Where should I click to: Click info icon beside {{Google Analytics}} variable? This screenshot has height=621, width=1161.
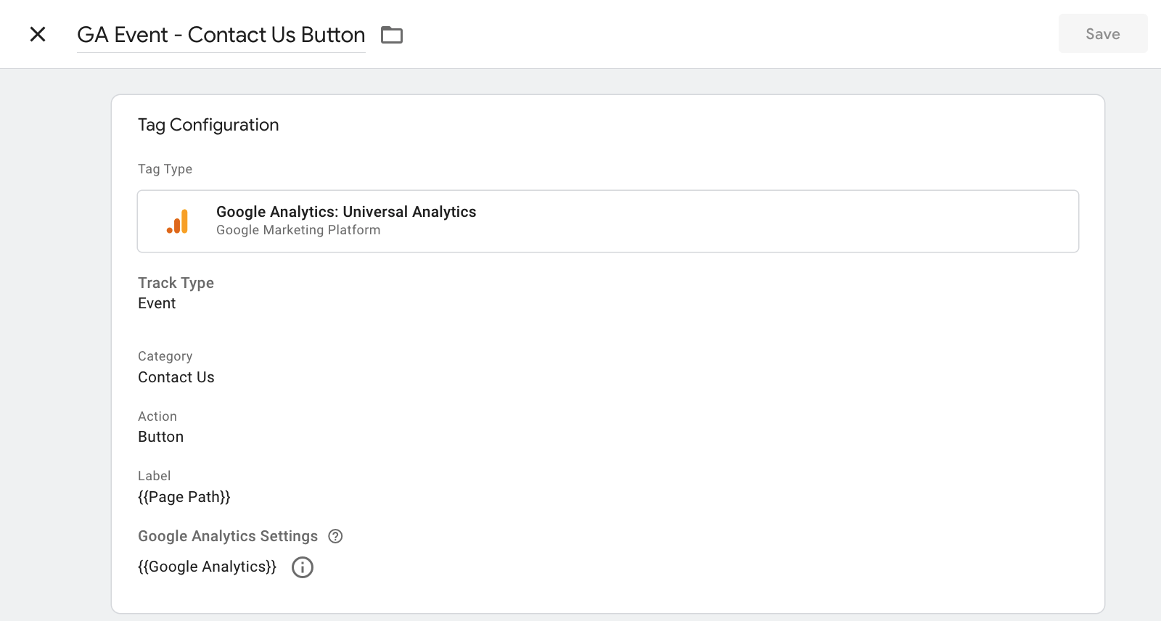303,567
